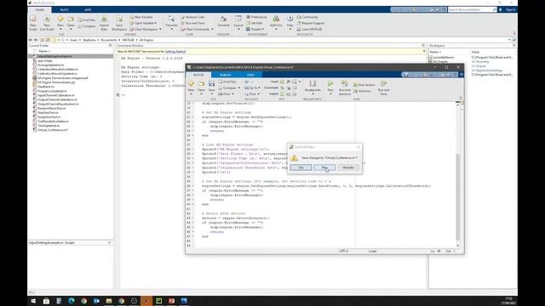The height and width of the screenshot is (306, 545).
Task: Select EA Engine Demonstration.prj file
Action: pos(56,82)
